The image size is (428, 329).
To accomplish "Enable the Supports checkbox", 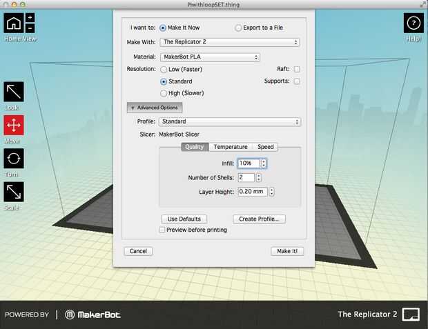I will [x=297, y=81].
